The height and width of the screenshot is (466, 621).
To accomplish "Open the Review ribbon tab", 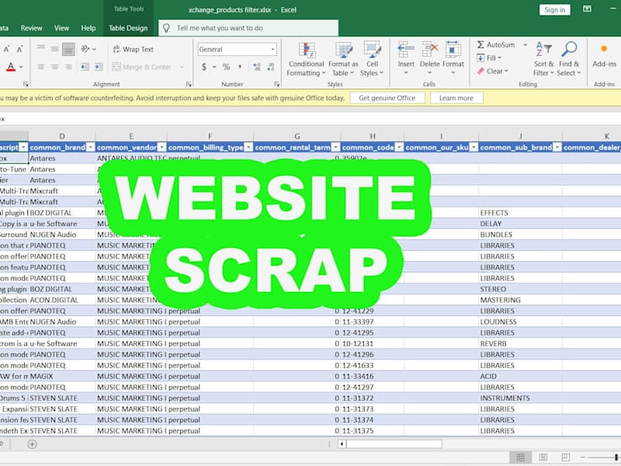I will (31, 28).
